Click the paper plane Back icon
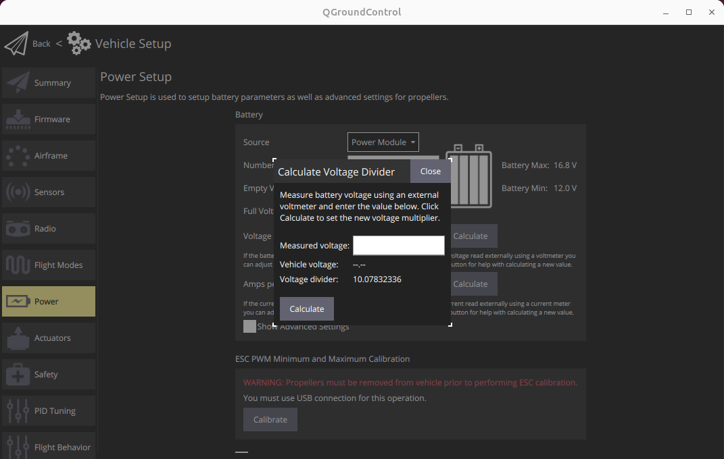724x459 pixels. (16, 44)
